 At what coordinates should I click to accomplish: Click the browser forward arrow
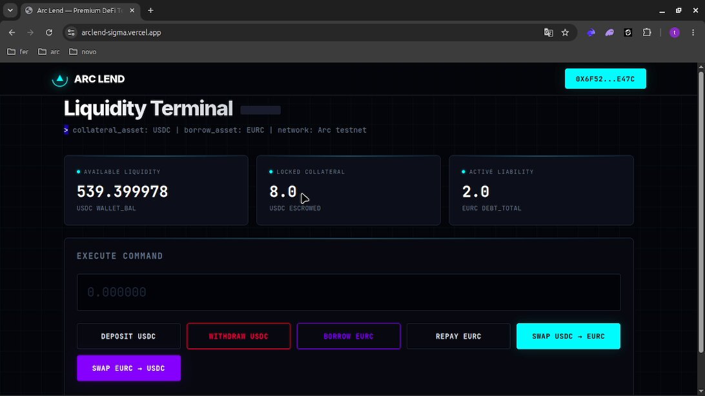[x=30, y=32]
